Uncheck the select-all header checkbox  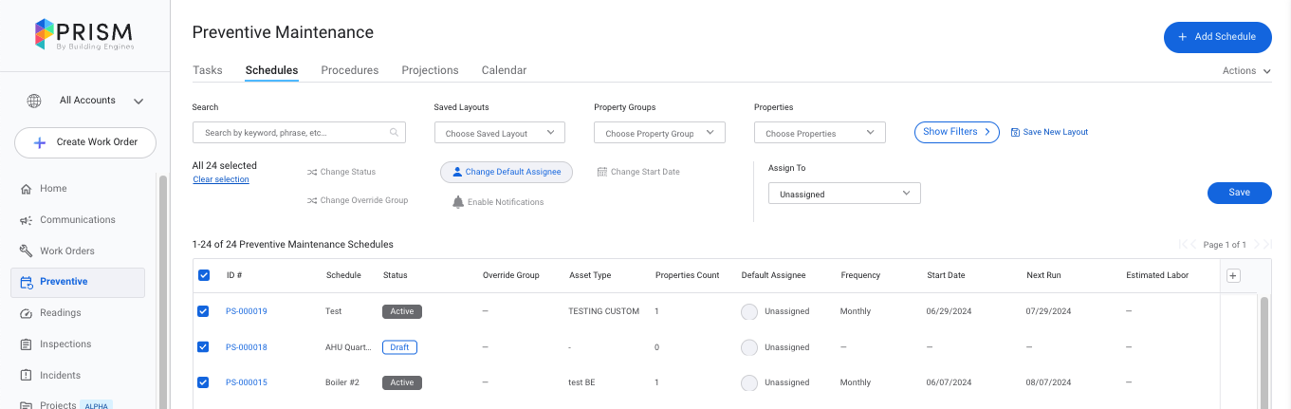204,275
